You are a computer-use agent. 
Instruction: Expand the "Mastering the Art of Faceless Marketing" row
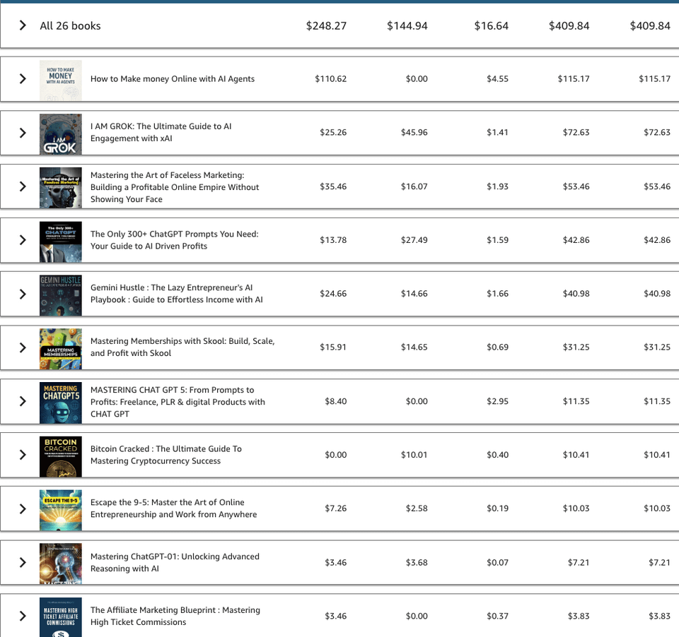22,186
